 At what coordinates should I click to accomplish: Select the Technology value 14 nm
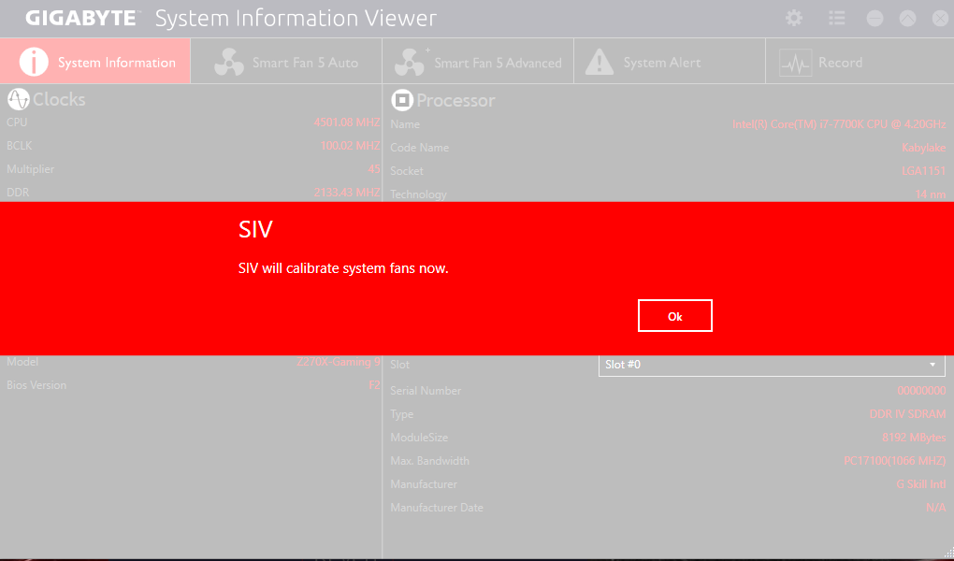coord(931,194)
